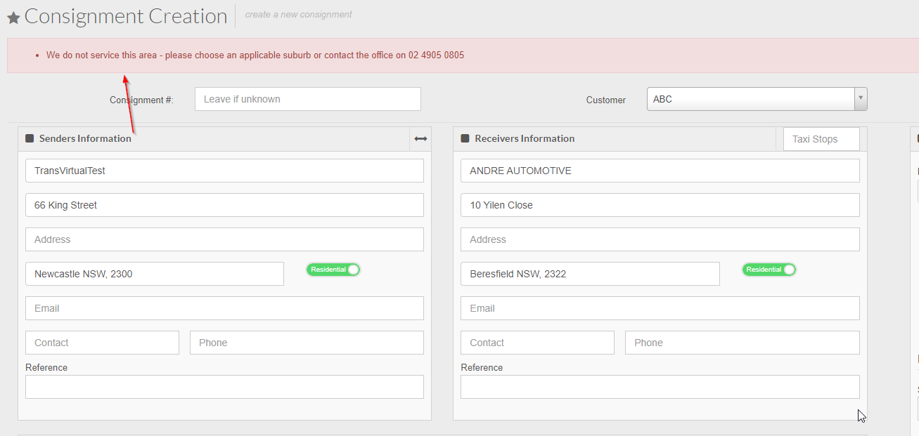Click the Customer dropdown arrow
This screenshot has width=919, height=436.
[x=861, y=99]
